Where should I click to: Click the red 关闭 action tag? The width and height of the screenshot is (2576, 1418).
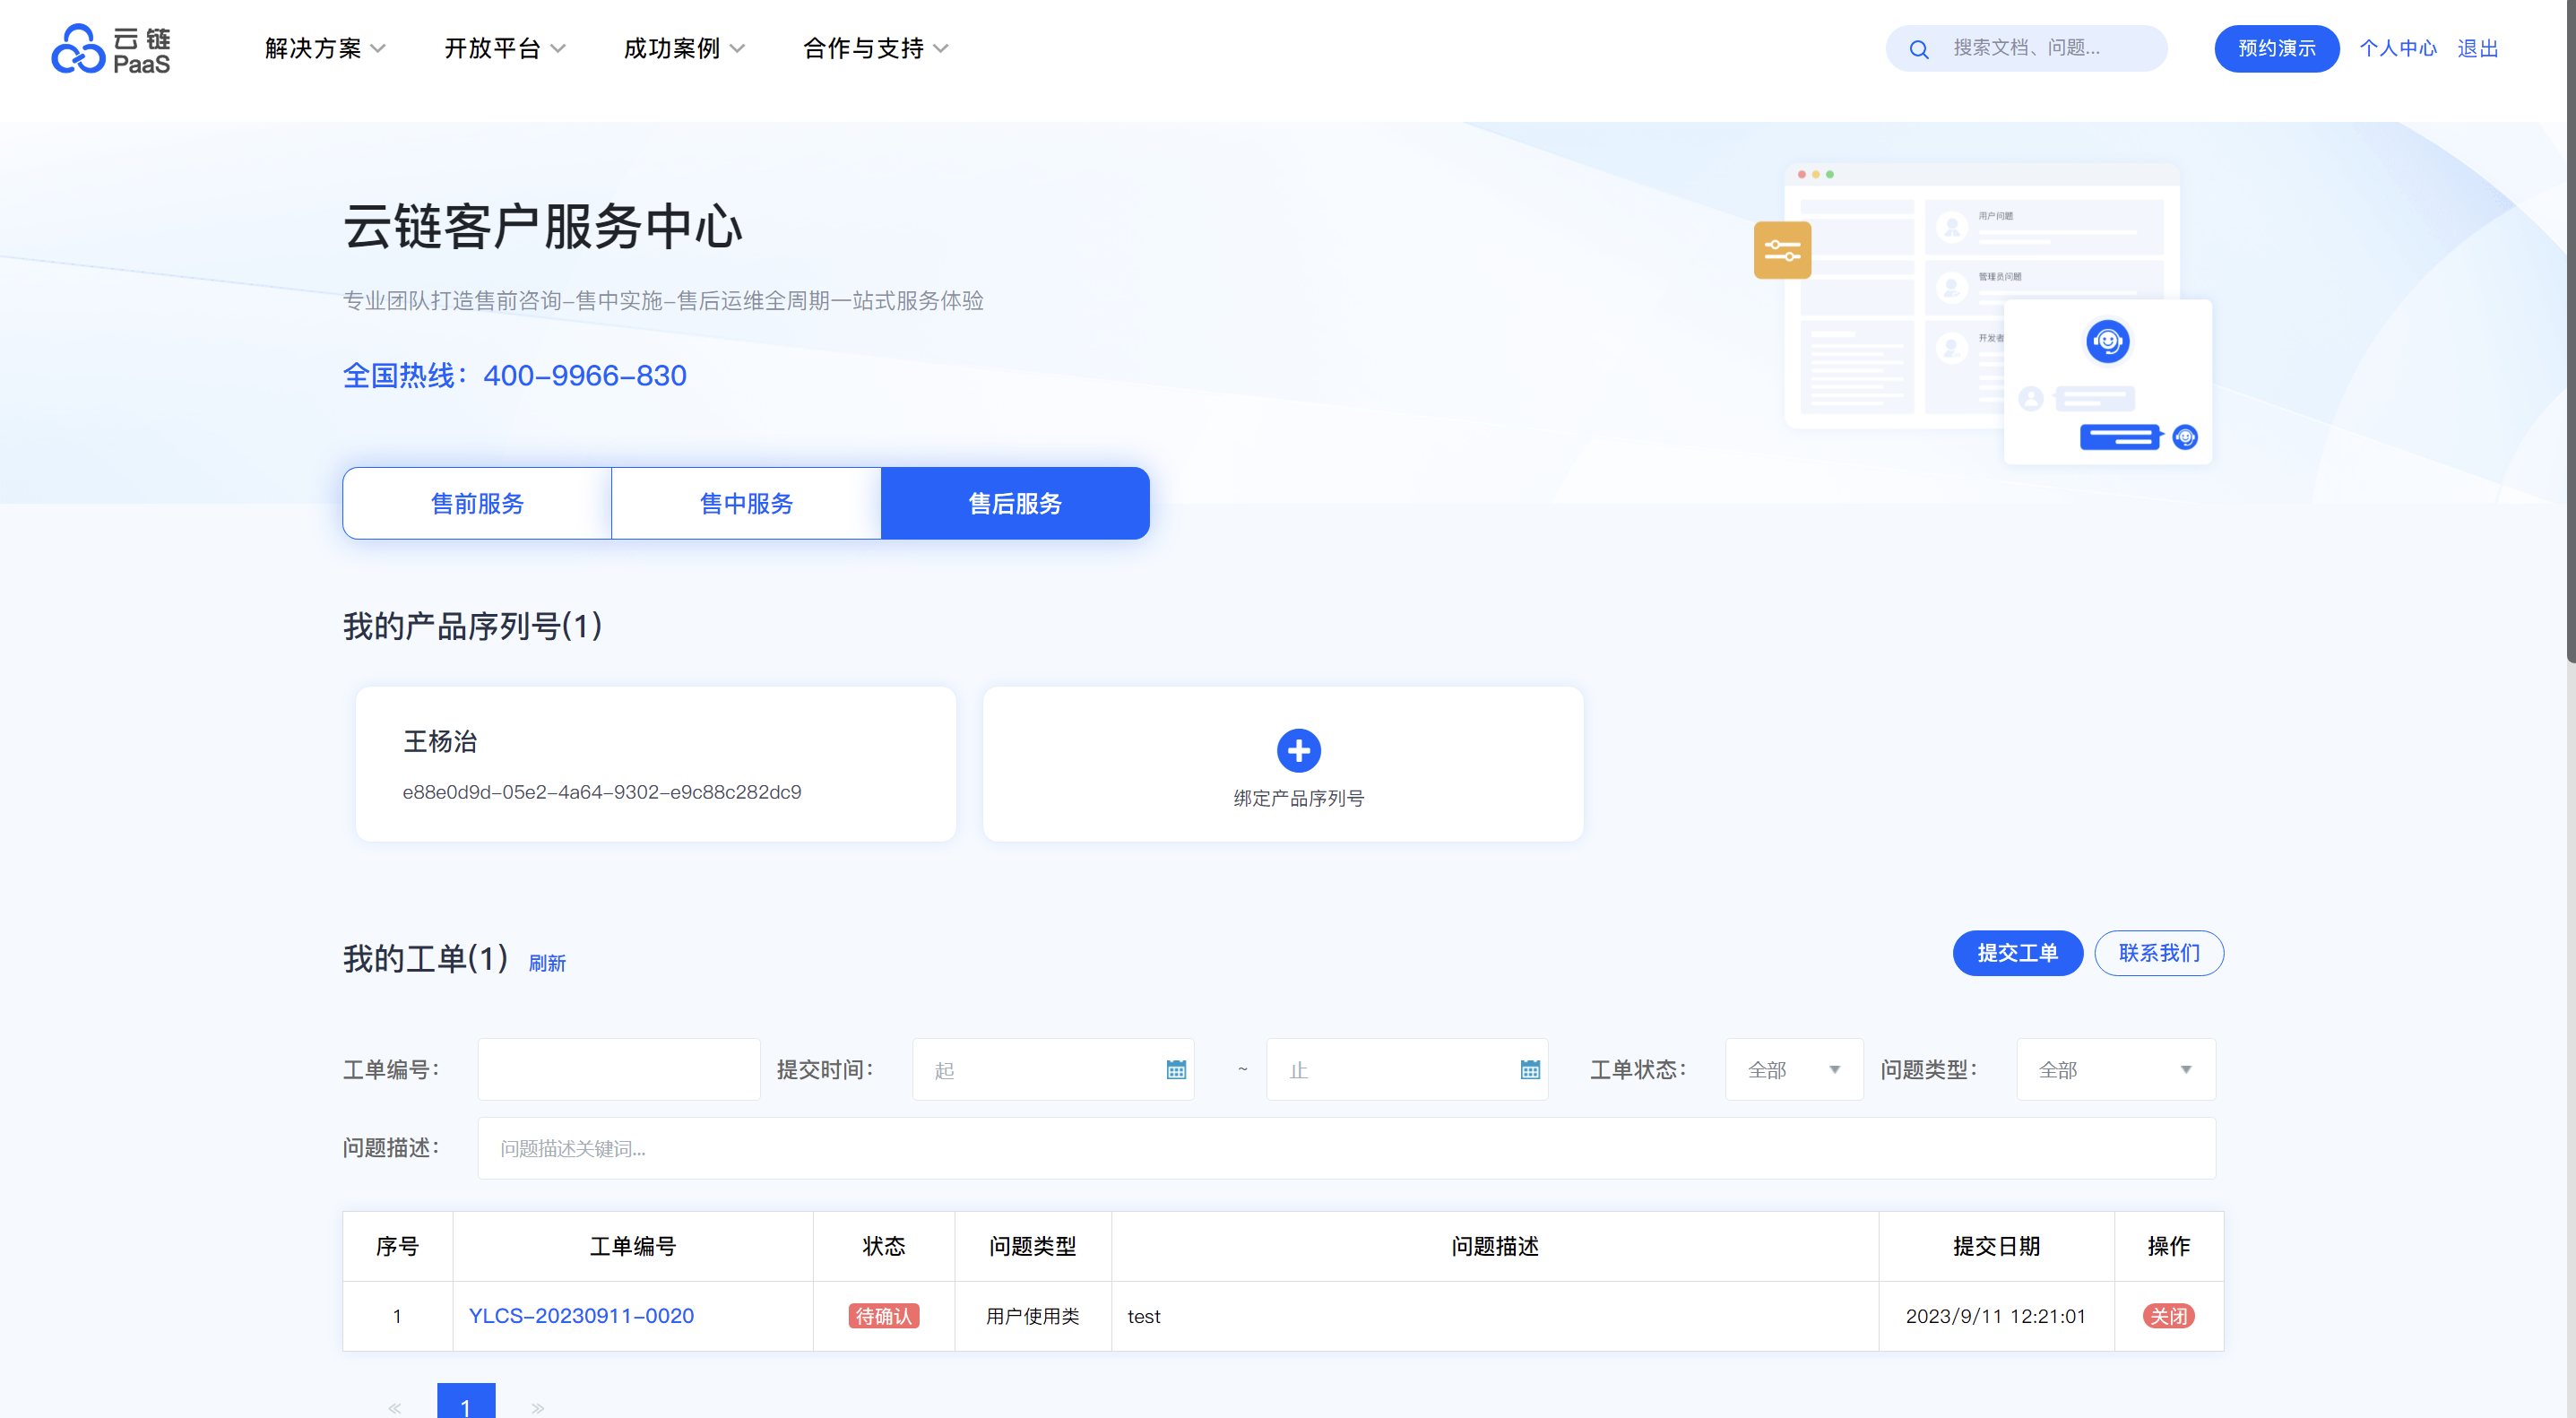point(2167,1315)
